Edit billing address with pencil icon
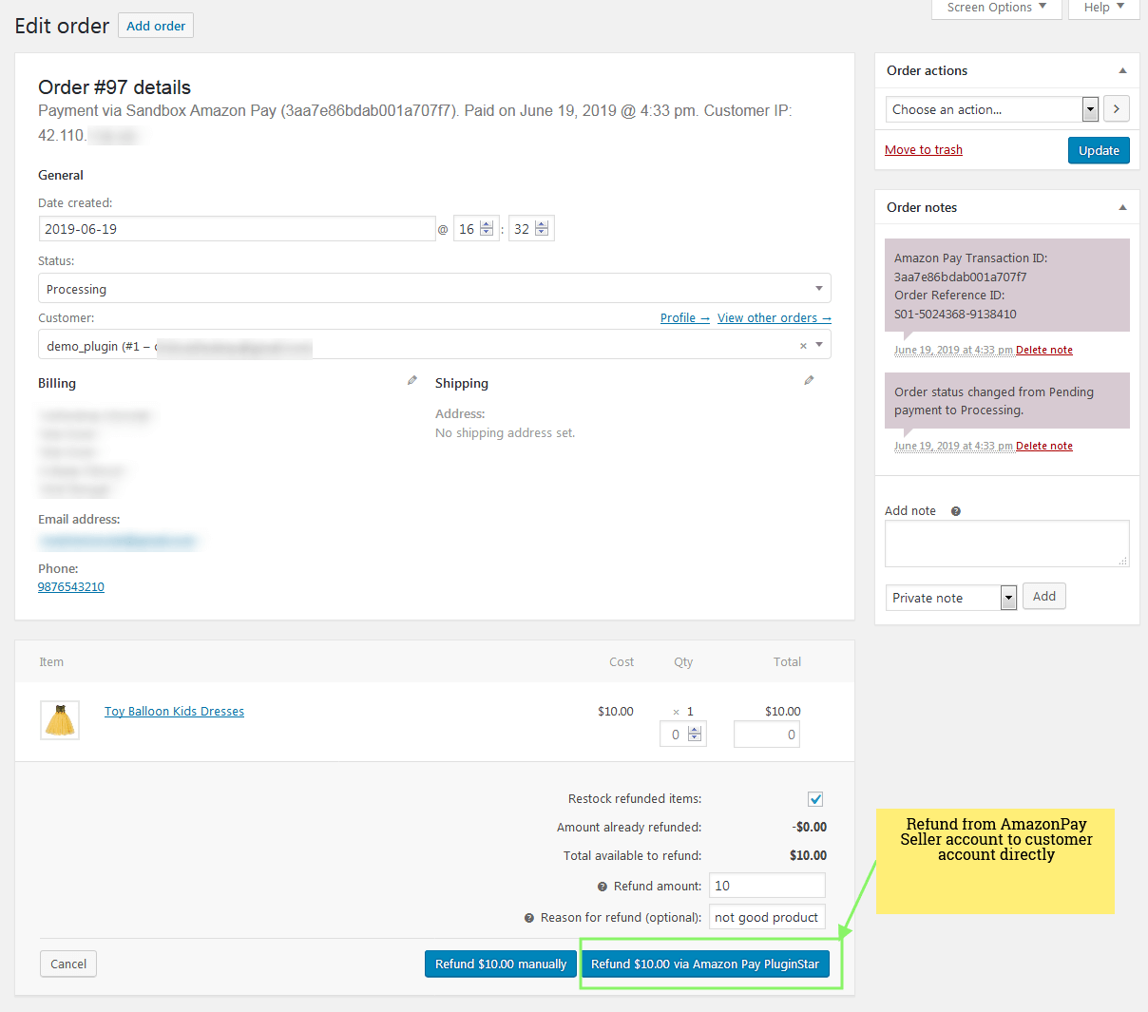The image size is (1148, 1012). pos(411,380)
